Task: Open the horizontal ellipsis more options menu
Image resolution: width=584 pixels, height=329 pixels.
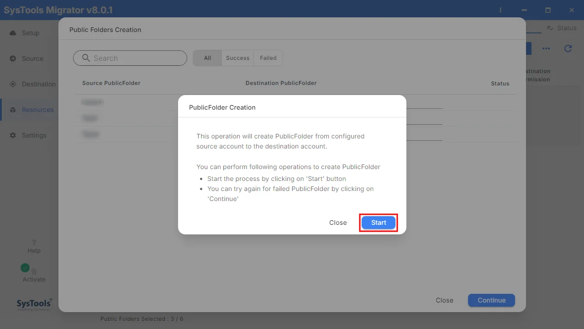Action: point(546,48)
